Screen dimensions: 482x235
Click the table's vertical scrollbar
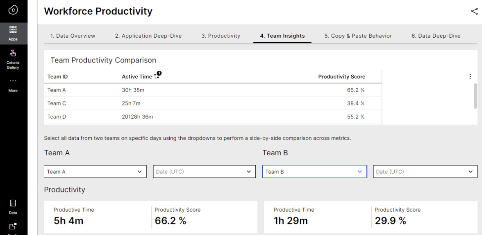pyautogui.click(x=475, y=95)
